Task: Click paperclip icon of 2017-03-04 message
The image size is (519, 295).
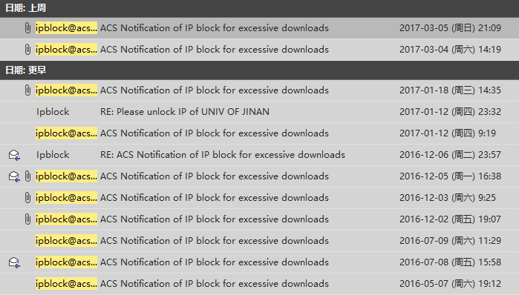Action: pyautogui.click(x=27, y=50)
